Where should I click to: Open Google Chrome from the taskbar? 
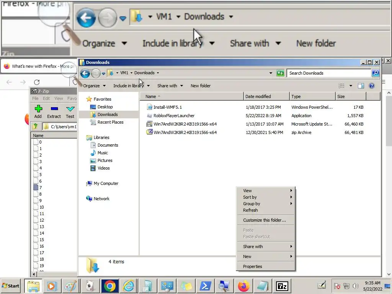coord(109,286)
